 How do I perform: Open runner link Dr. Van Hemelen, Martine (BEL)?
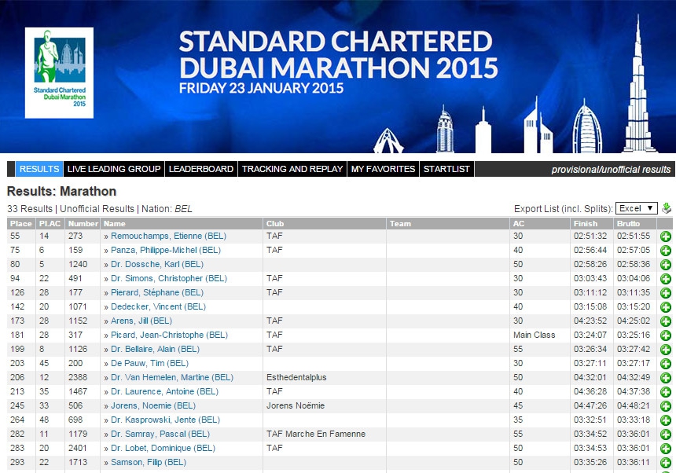point(172,378)
